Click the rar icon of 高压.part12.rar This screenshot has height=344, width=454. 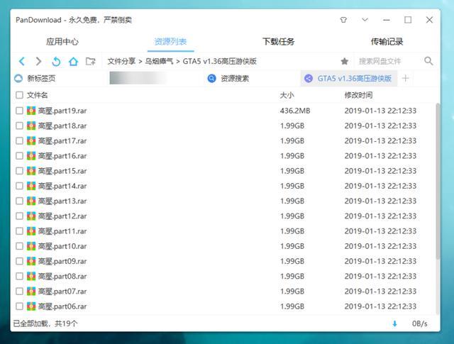31,216
